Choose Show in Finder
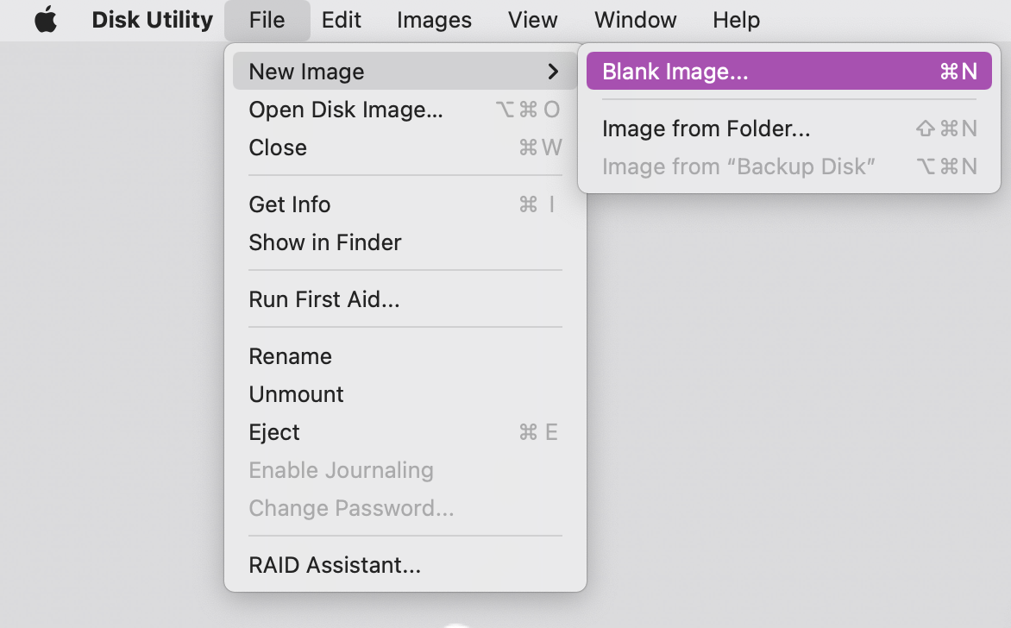 point(405,242)
